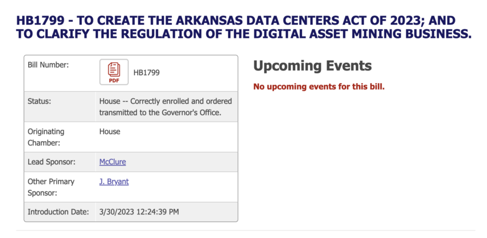
Task: Select the Originating Chamber label
Action: click(x=46, y=137)
